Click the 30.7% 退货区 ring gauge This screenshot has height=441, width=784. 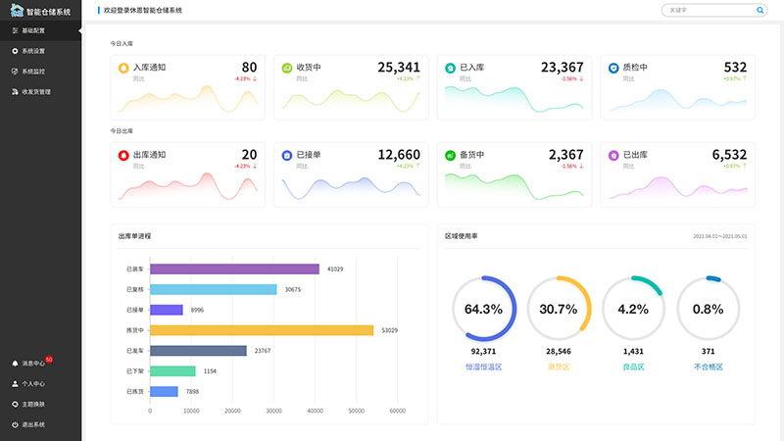click(559, 309)
